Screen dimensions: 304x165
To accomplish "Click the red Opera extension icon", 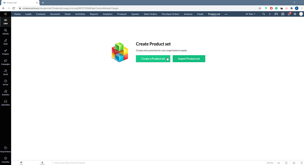I will tap(271, 8).
